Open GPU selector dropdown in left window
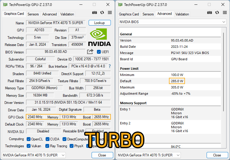The height and width of the screenshot is (160, 230). coord(34,155)
